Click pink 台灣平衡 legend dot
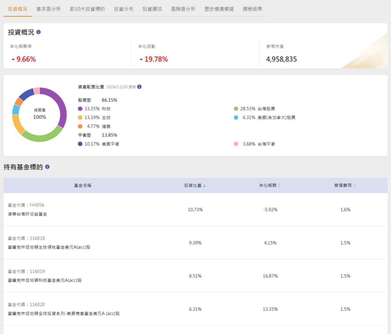Screen dimensions: 391x334 (x=236, y=144)
